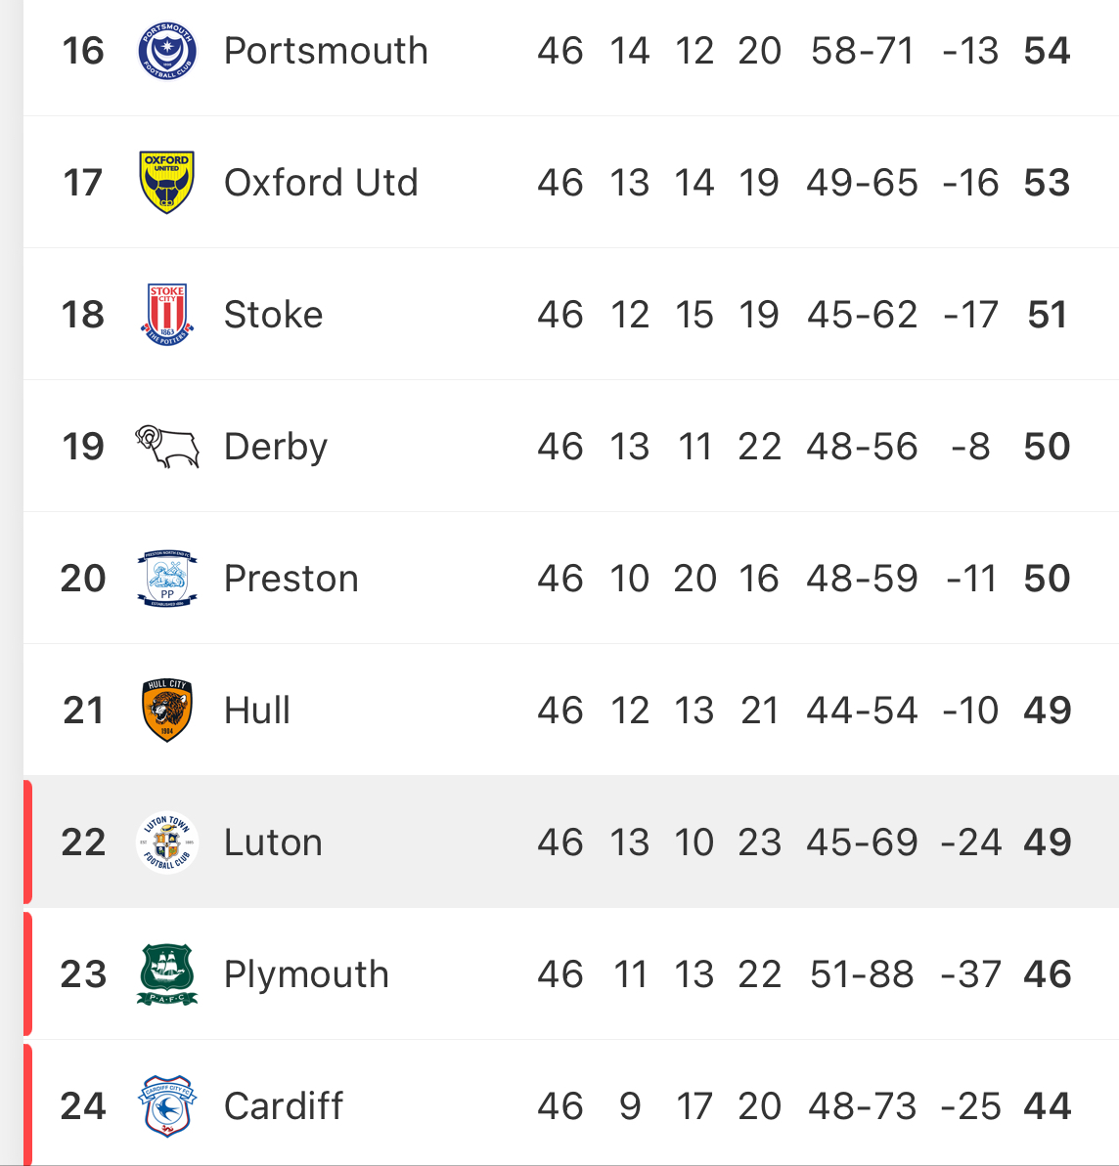
Task: Go to the Preston team page
Action: 291,579
